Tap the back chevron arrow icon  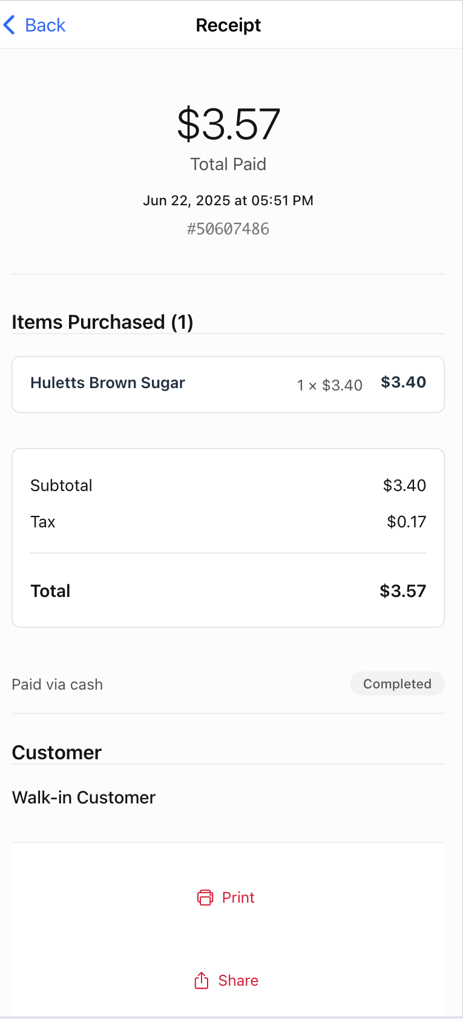(9, 25)
